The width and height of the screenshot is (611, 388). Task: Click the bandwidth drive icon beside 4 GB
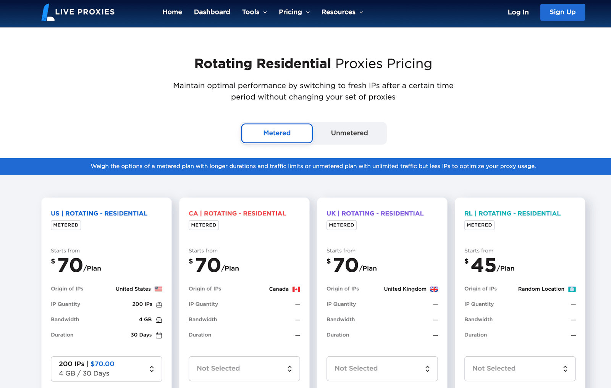pos(159,320)
